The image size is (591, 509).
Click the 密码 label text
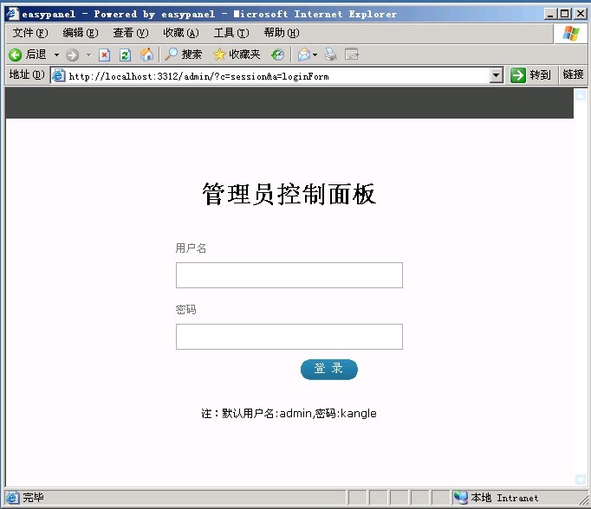pyautogui.click(x=185, y=310)
